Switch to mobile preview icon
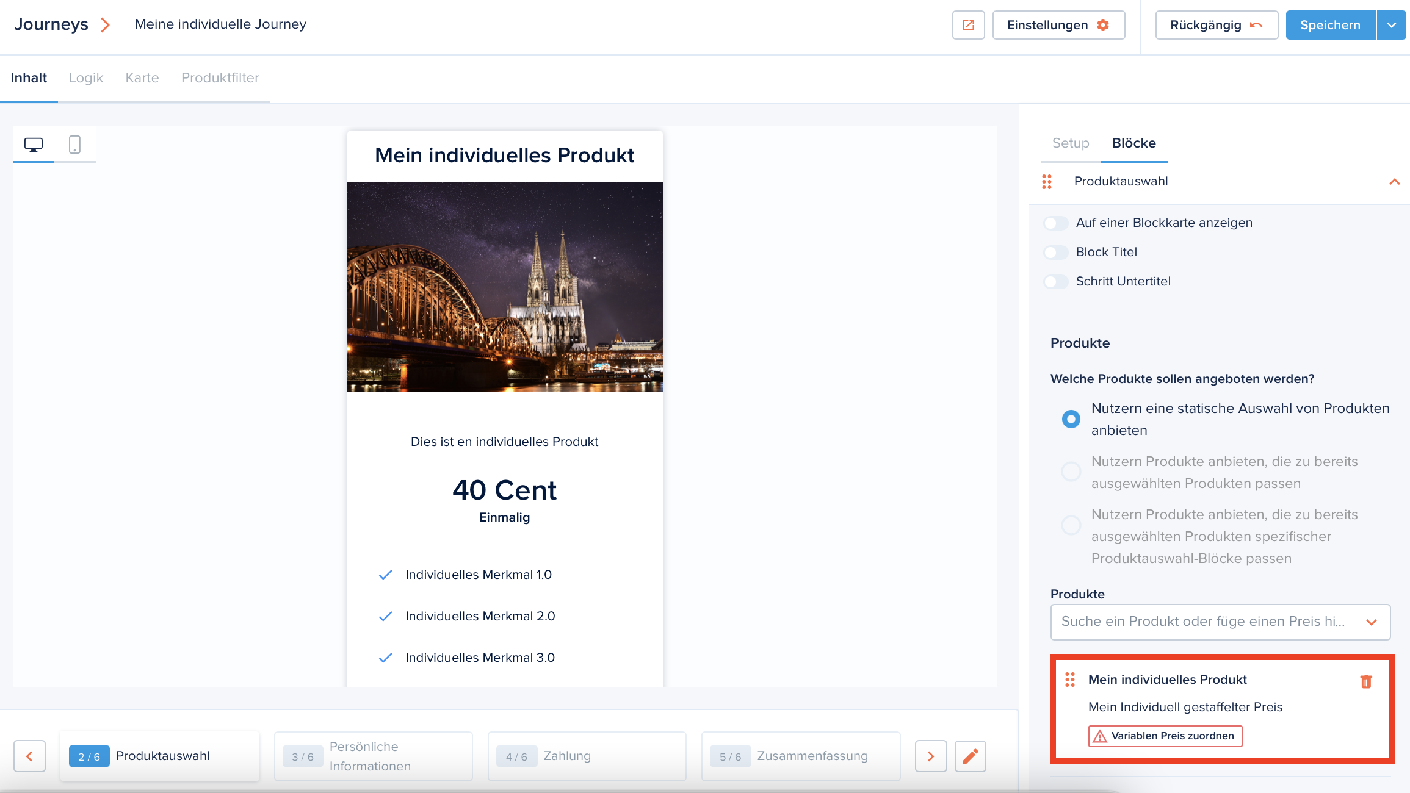1410x793 pixels. click(74, 145)
